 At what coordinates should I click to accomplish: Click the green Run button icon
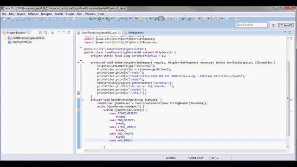tap(99, 19)
